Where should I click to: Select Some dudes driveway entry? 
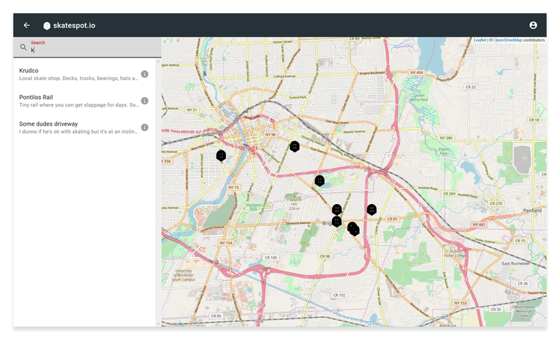point(84,128)
